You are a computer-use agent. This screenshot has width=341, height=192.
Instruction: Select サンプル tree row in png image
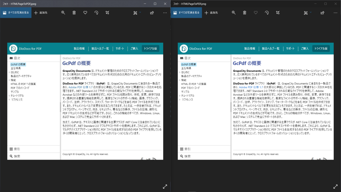click(x=185, y=92)
